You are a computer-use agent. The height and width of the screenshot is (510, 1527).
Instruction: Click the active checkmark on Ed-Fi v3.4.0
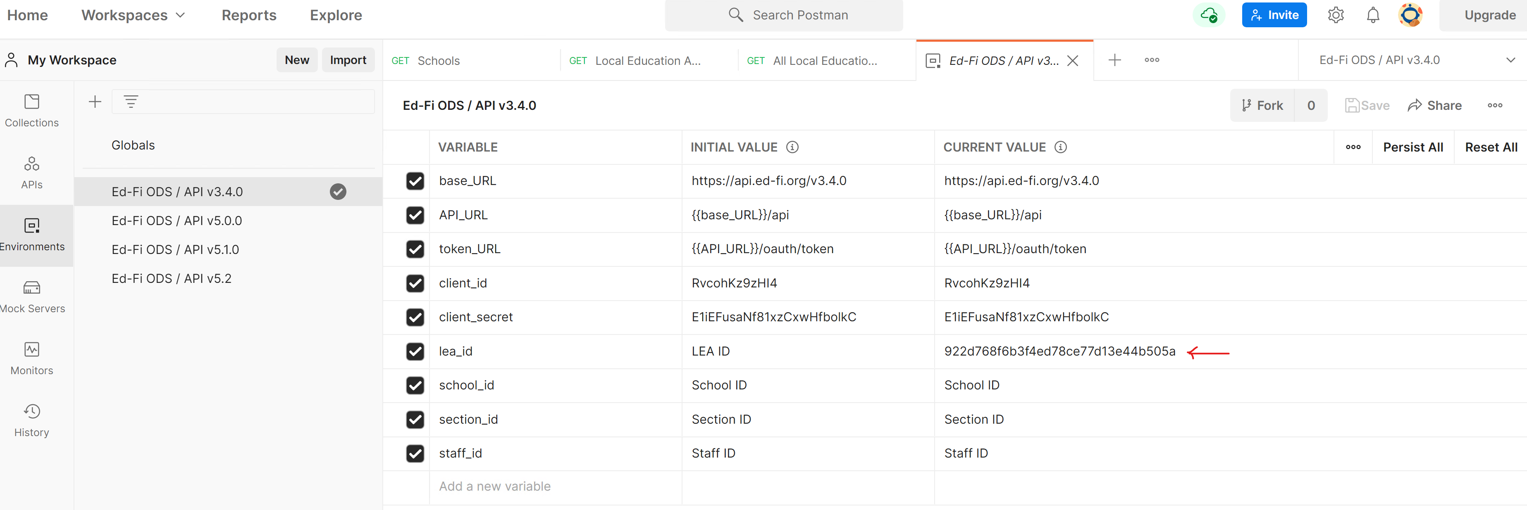tap(338, 192)
